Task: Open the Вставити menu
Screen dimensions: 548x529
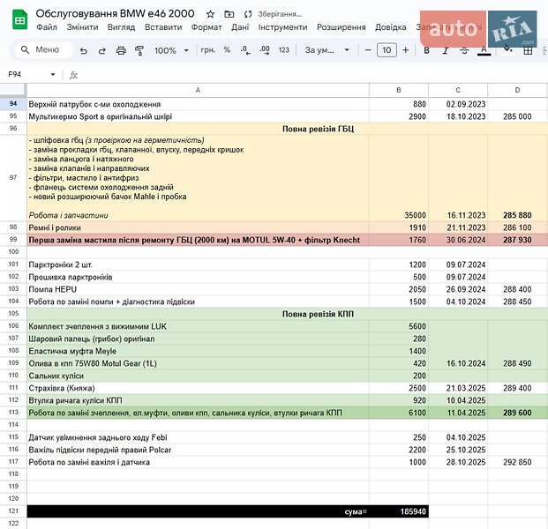Action: coord(163,27)
